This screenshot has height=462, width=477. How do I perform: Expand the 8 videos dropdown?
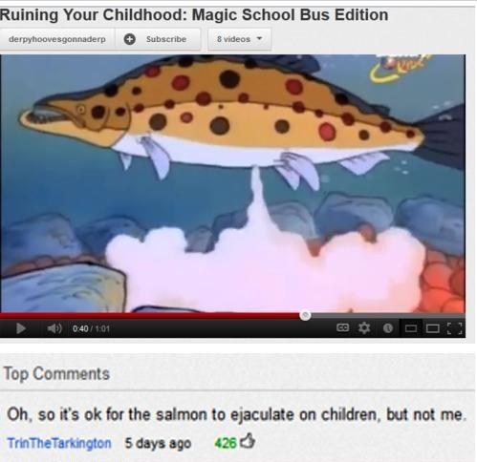239,39
